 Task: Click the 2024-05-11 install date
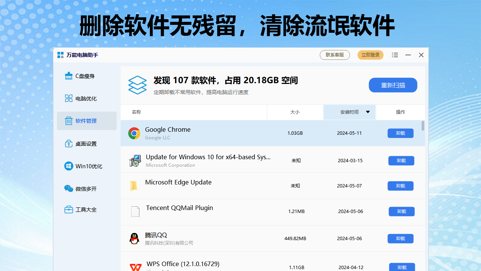[x=349, y=133]
